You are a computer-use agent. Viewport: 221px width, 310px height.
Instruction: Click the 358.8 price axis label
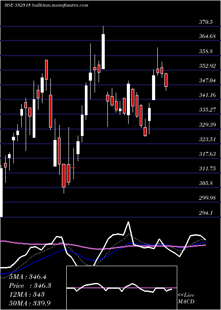206,51
